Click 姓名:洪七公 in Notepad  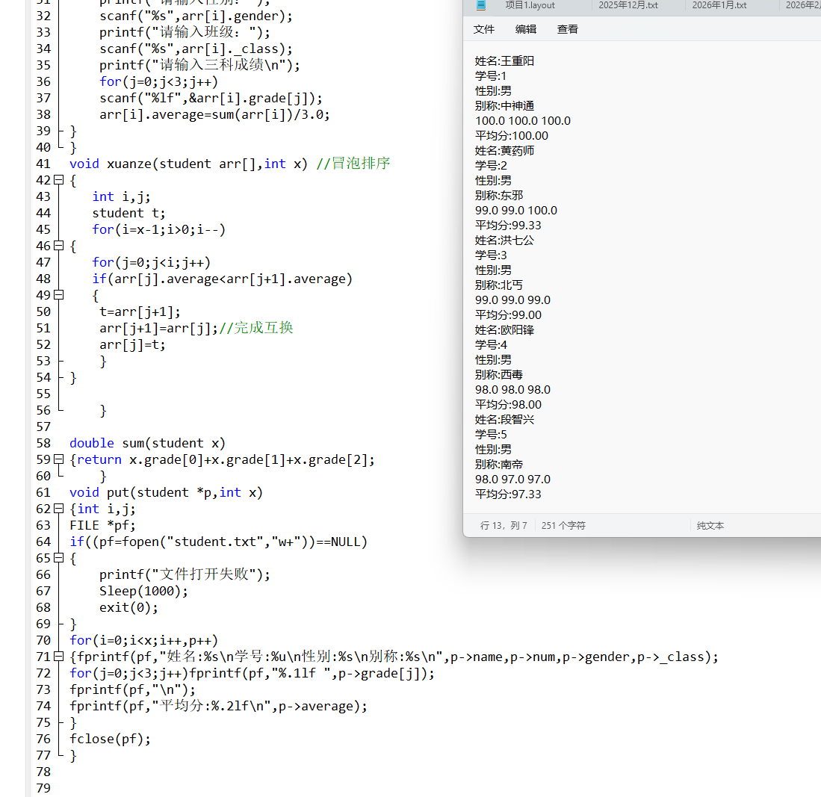click(x=504, y=241)
